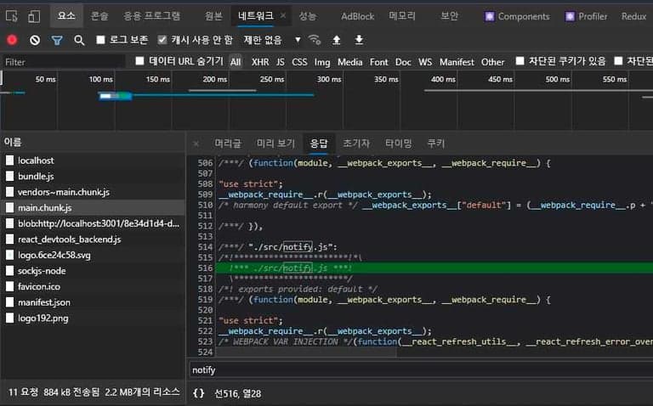
Task: Click the import HAR upload arrow icon
Action: click(337, 40)
